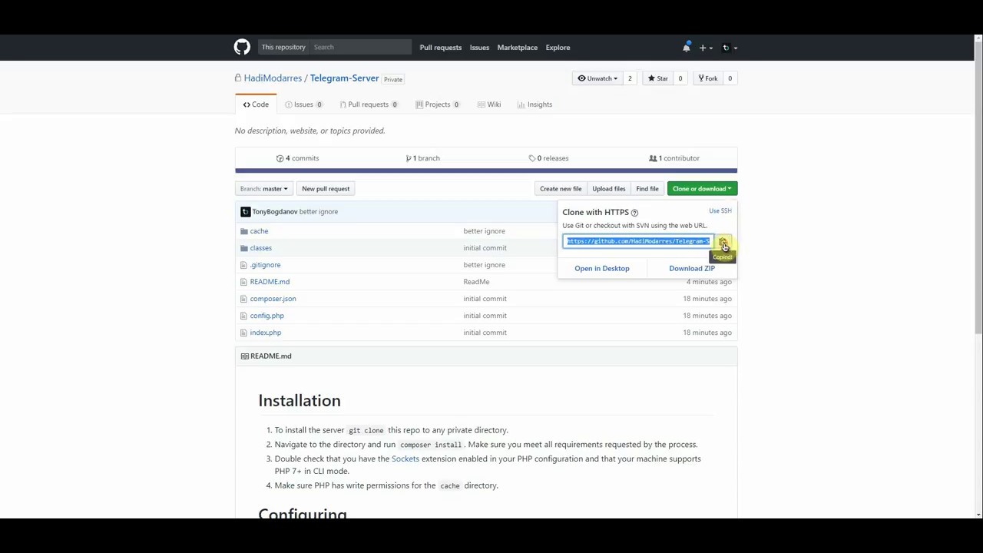983x553 pixels.
Task: View the 1 branch link
Action: 422,158
